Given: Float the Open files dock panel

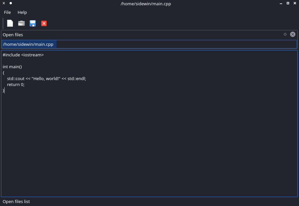Looking at the screenshot, I should 285,34.
